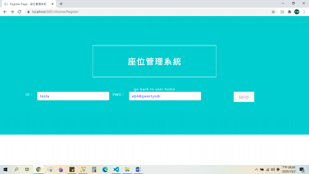The width and height of the screenshot is (309, 174).
Task: Open a new browser tab
Action: pyautogui.click(x=61, y=4)
